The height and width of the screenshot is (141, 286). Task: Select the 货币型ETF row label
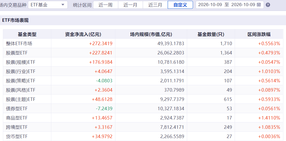tap(16, 136)
